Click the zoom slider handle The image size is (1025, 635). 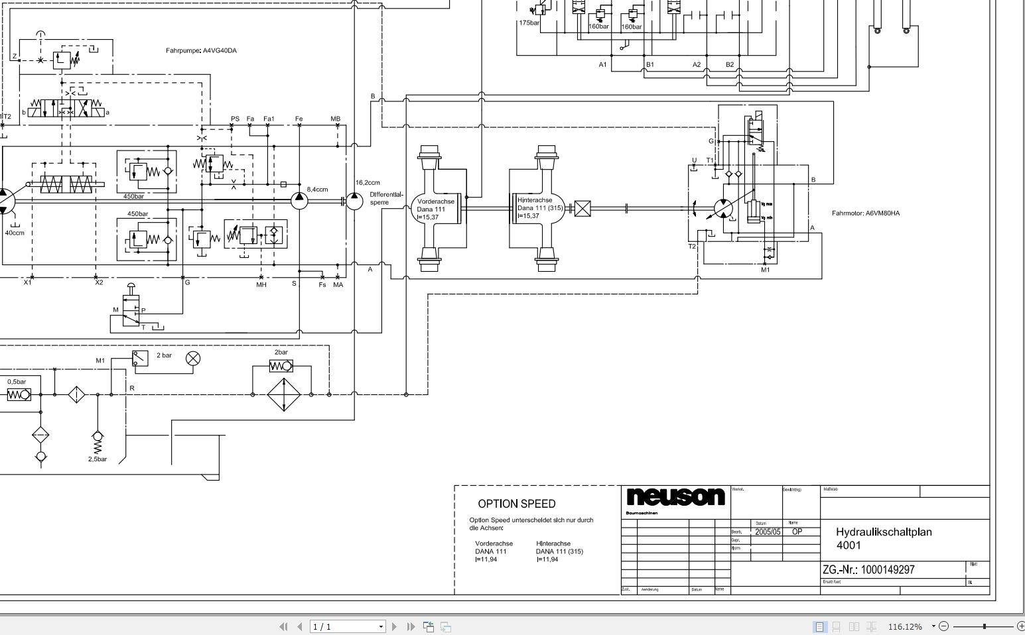985,626
